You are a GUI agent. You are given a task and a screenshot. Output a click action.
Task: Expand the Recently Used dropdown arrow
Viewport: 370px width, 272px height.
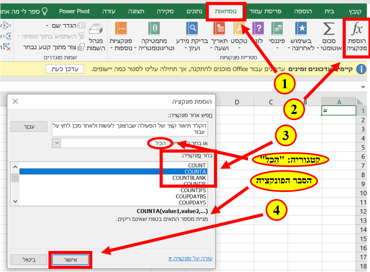(x=289, y=48)
